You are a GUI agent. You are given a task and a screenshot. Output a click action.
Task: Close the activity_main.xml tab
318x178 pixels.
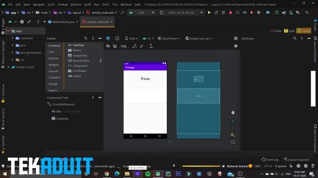pos(111,22)
